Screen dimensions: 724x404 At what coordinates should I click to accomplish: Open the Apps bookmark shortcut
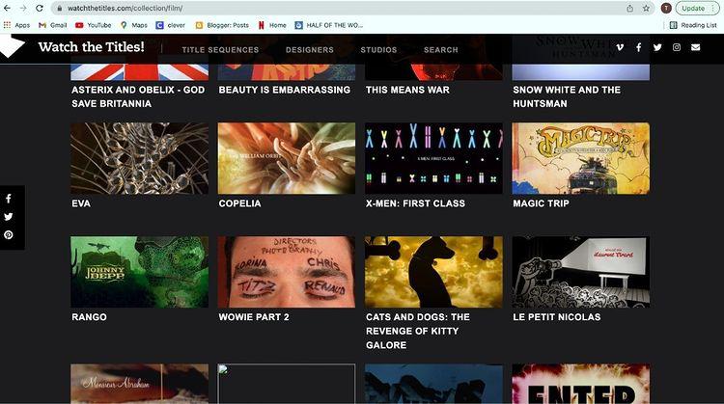point(16,25)
